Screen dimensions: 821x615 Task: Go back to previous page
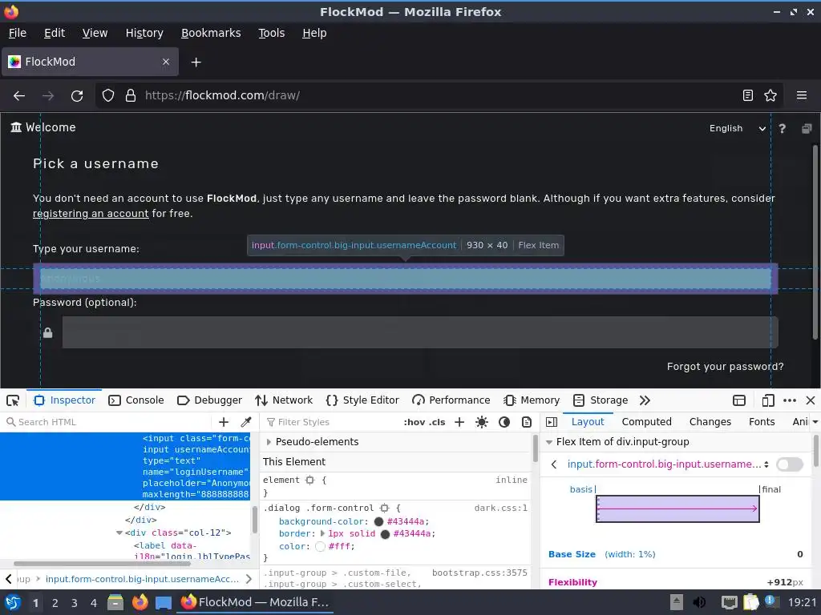point(19,96)
